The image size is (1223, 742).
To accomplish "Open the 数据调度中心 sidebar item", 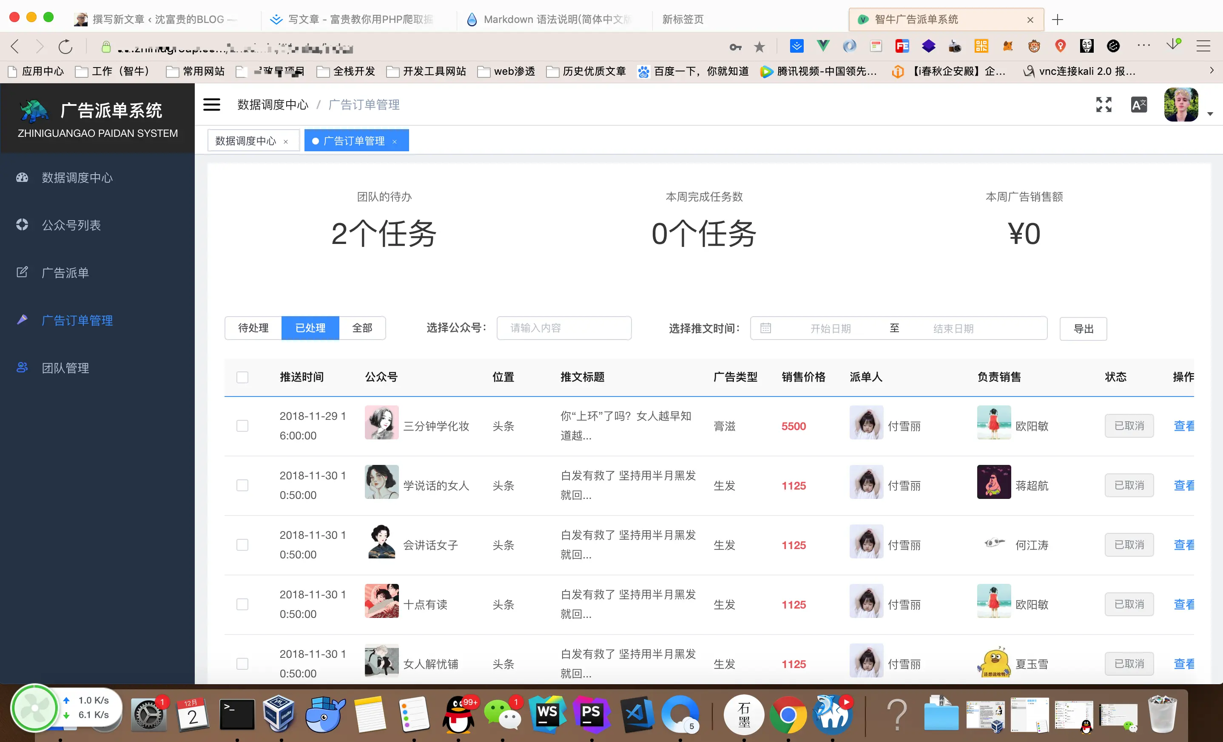I will (x=77, y=178).
